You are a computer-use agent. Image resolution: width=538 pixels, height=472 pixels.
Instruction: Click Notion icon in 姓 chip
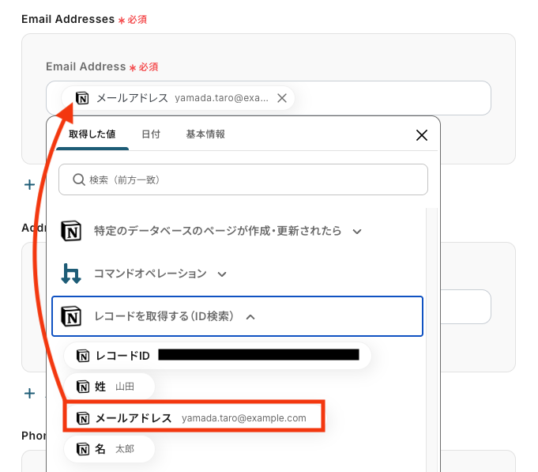coord(83,387)
